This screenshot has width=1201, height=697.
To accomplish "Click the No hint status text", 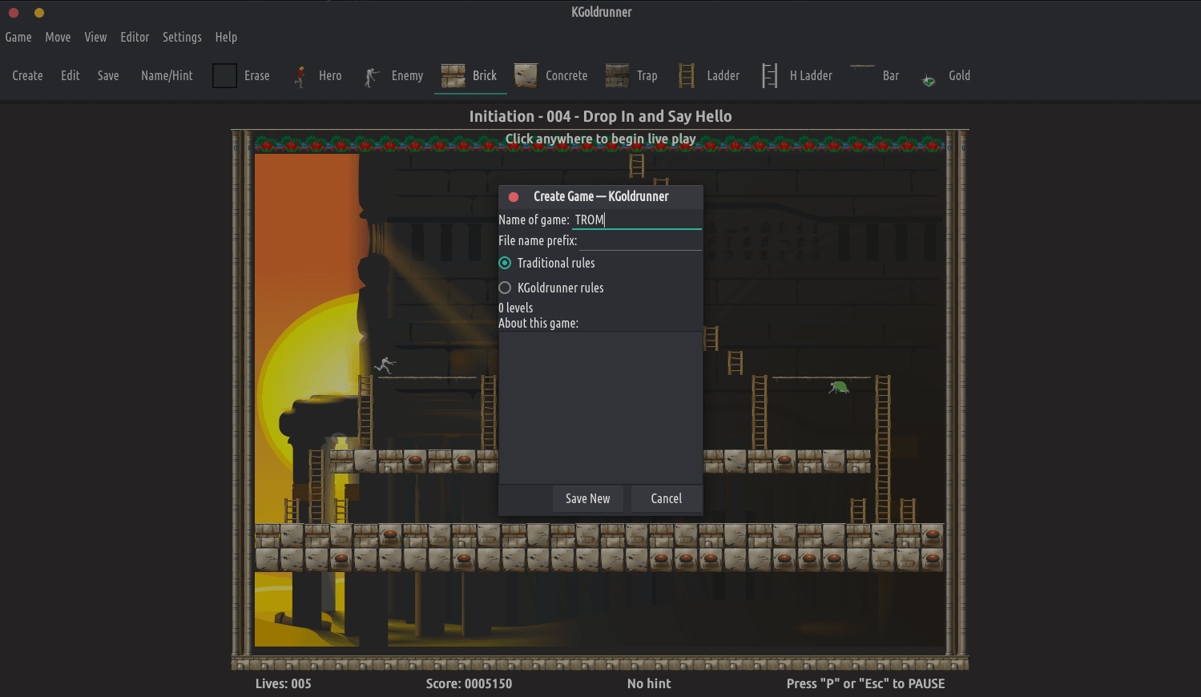I will [649, 683].
